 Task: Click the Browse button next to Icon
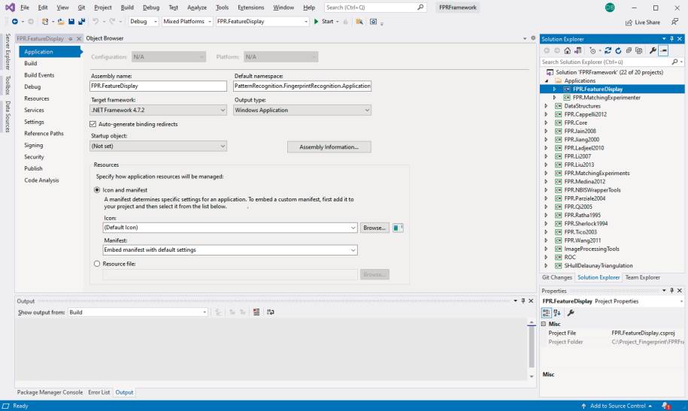[x=374, y=228]
